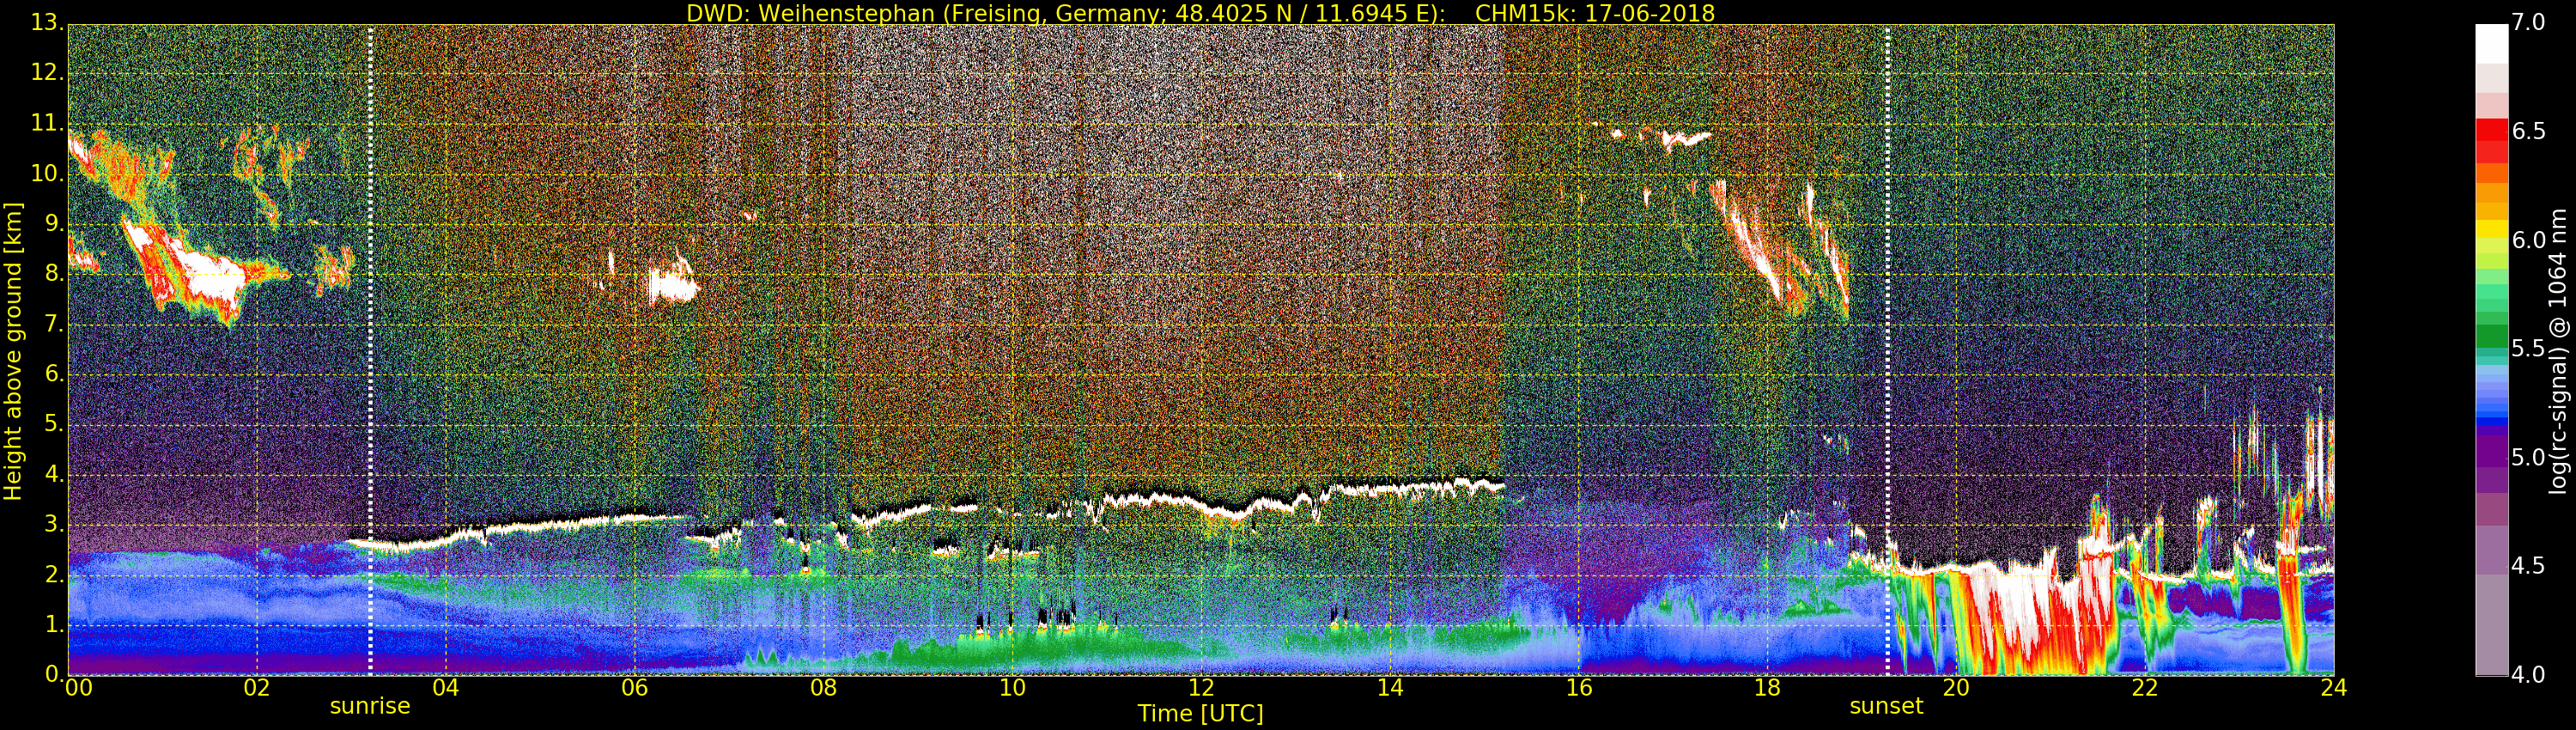Viewport: 2576px width, 730px height.
Task: Click the 5 km tick on the height axis
Action: [x=54, y=423]
